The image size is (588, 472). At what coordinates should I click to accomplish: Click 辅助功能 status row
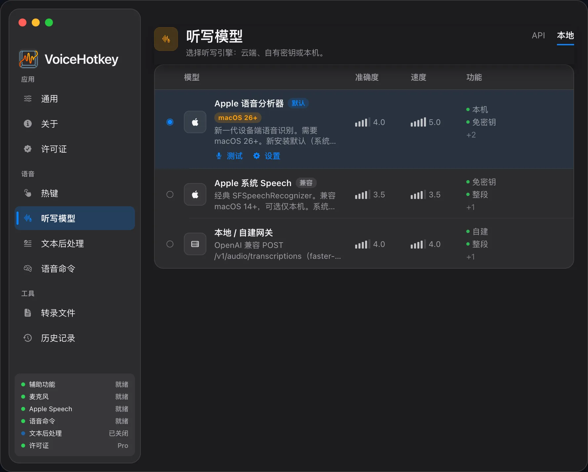coord(75,384)
